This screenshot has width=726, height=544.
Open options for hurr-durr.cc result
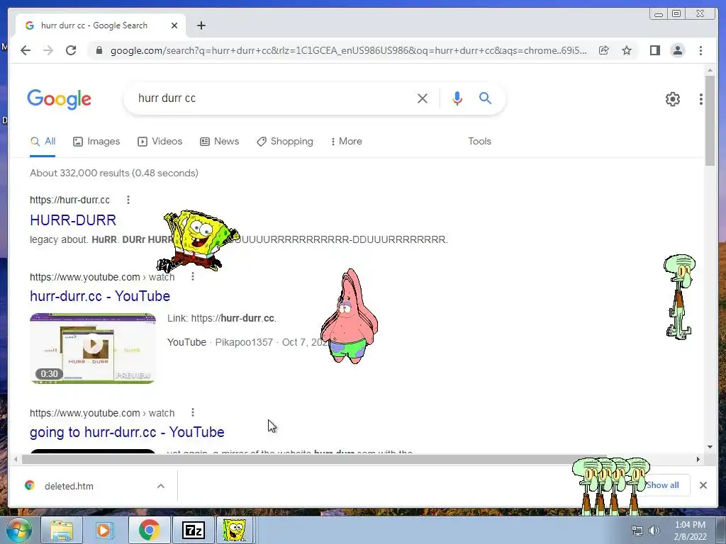(x=128, y=200)
